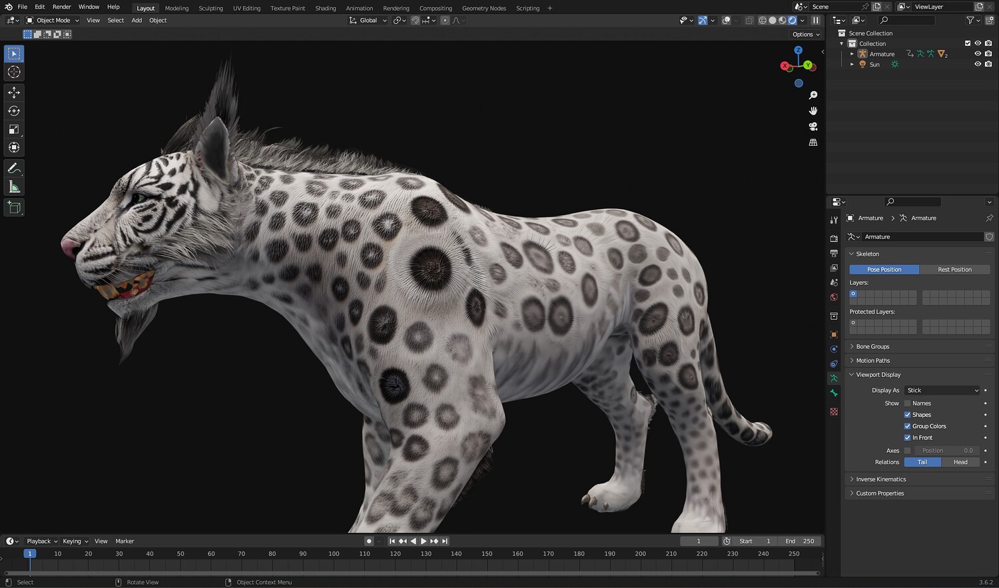Open the Global transform orientation dropdown
The height and width of the screenshot is (588, 999).
tap(368, 21)
